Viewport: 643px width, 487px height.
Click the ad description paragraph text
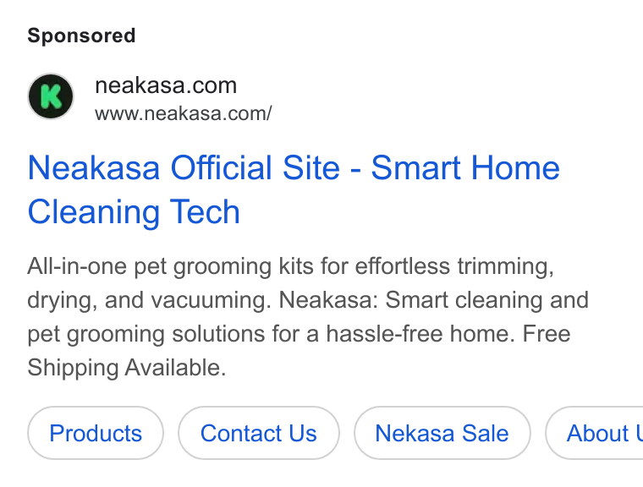[308, 317]
